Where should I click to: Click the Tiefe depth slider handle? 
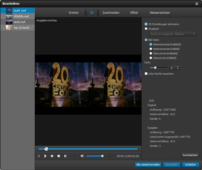(155, 68)
